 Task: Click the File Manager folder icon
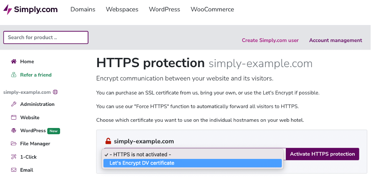point(14,144)
